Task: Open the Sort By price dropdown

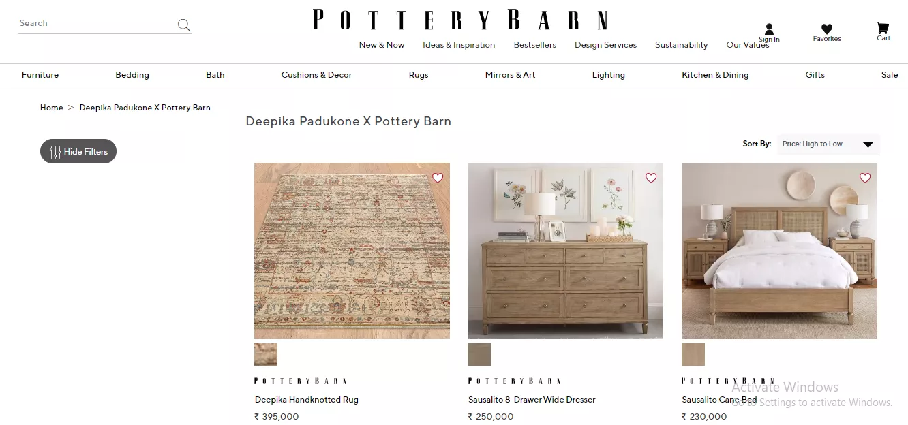Action: click(828, 144)
